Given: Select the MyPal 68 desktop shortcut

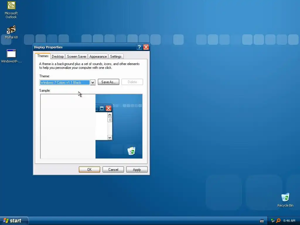Looking at the screenshot, I should pyautogui.click(x=11, y=32).
